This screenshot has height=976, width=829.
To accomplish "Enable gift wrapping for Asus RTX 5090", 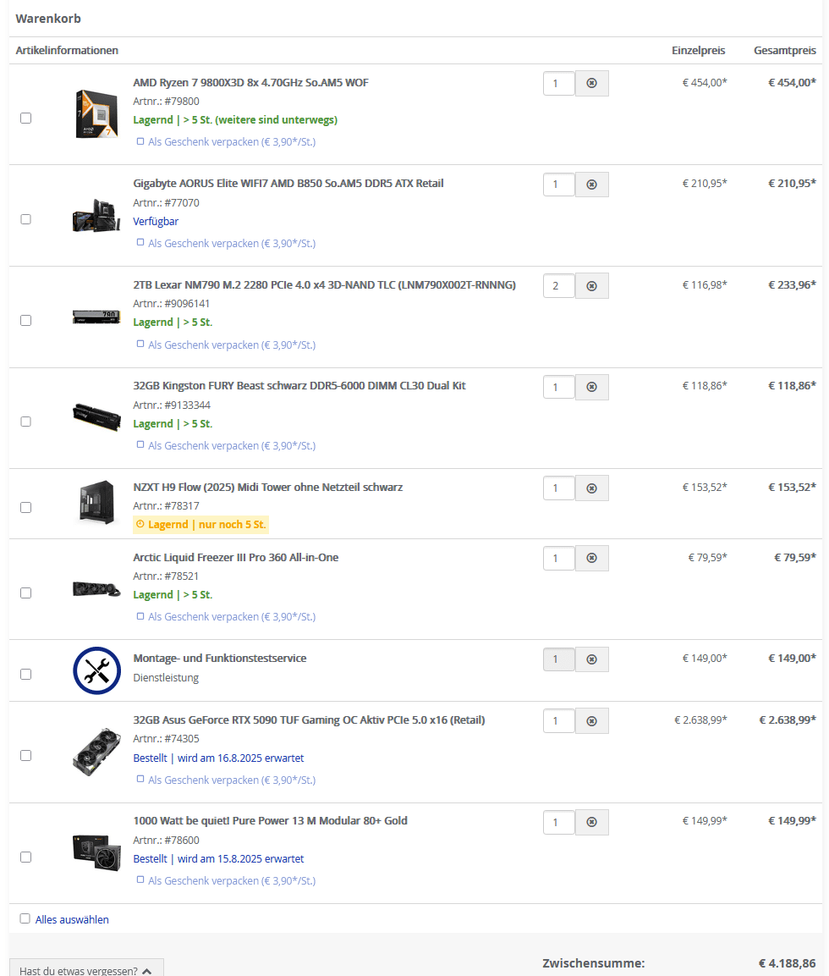I will [140, 779].
